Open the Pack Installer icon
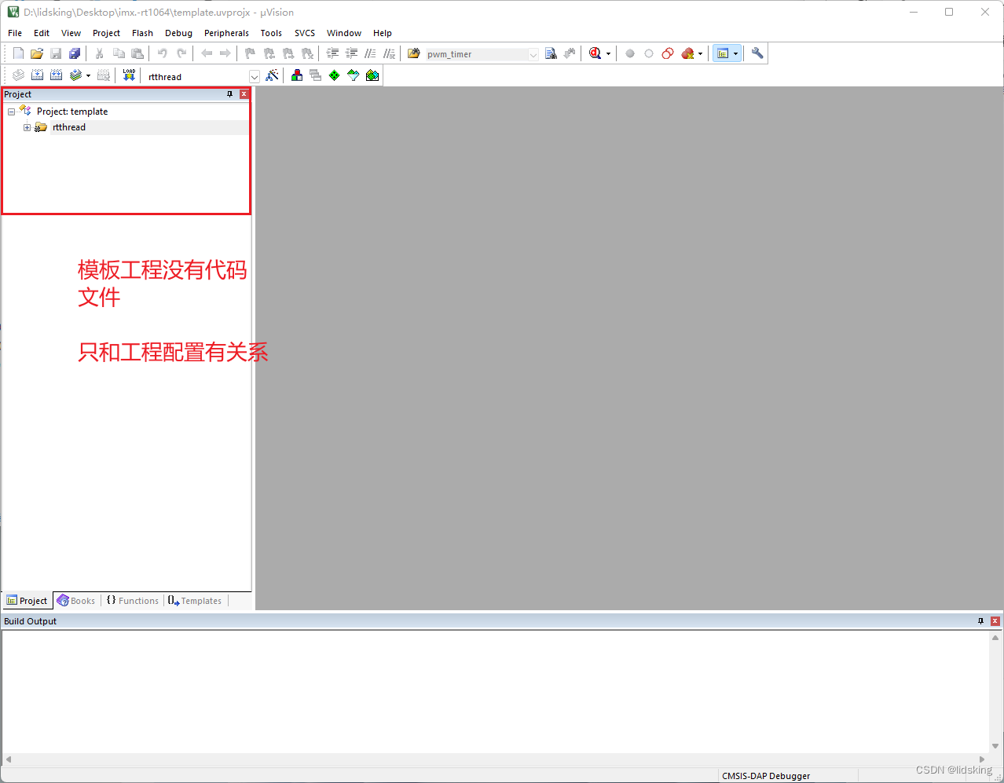1004x783 pixels. coord(372,75)
